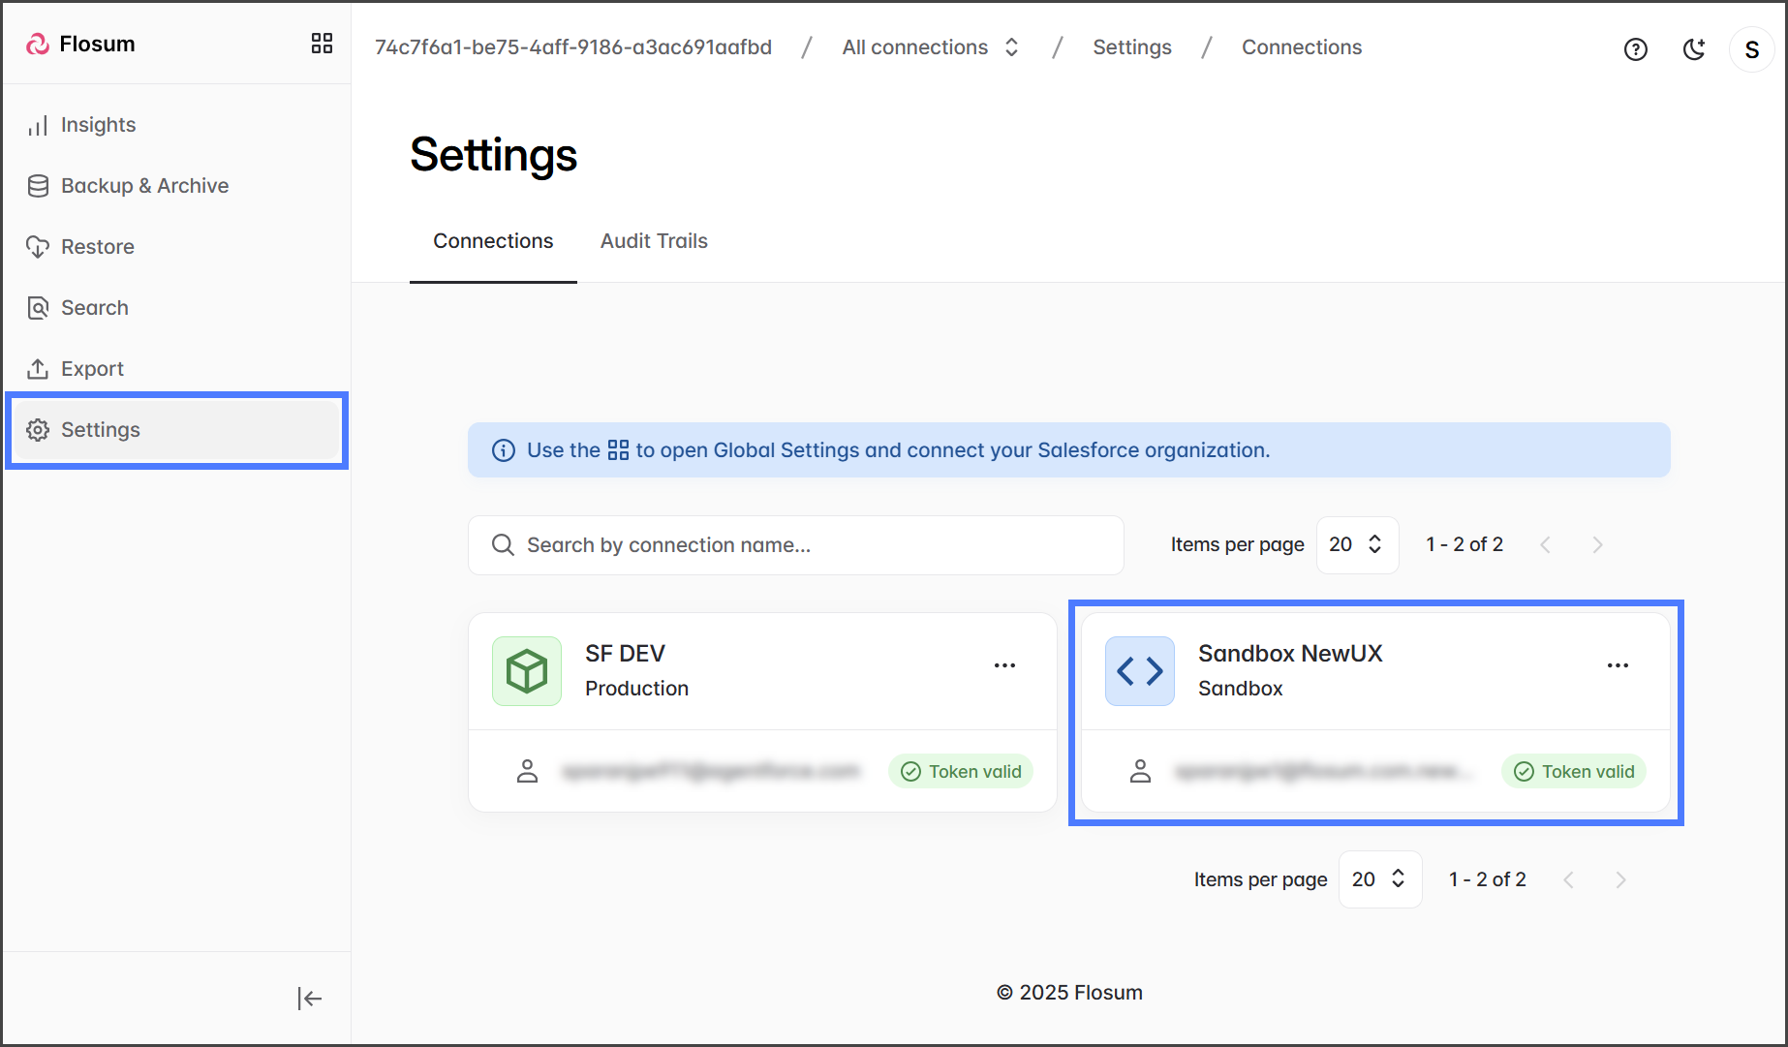
Task: Collapse the sidebar using arrow icon
Action: coord(309,999)
